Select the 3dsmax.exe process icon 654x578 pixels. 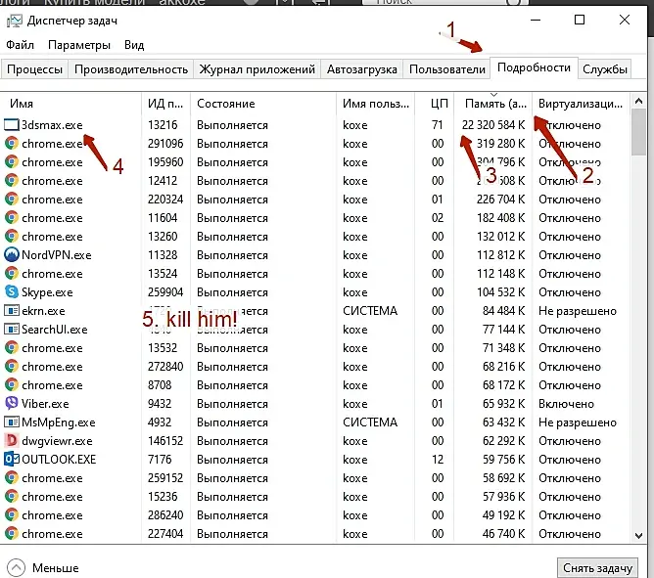(12, 124)
